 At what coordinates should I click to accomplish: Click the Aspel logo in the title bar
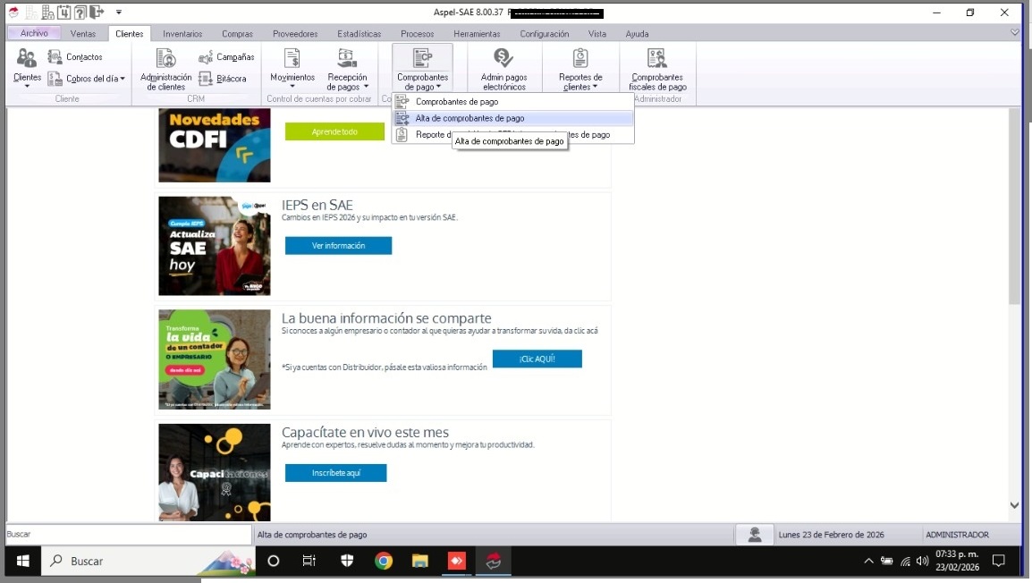13,12
